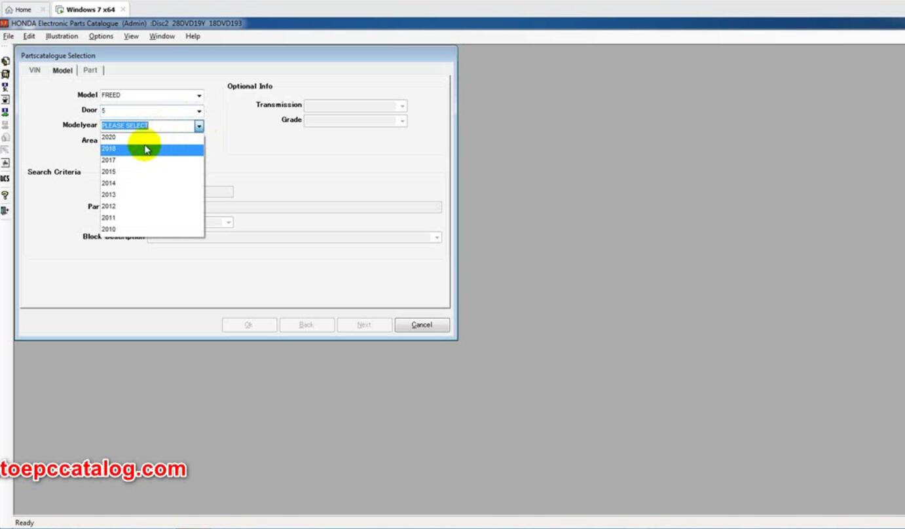This screenshot has width=905, height=529.
Task: Open the File menu
Action: pos(9,37)
